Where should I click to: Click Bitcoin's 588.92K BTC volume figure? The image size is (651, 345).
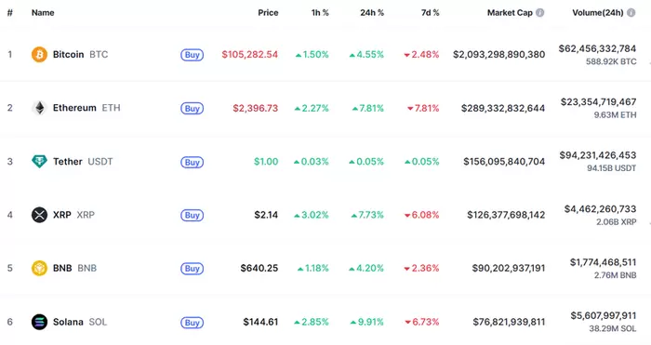point(611,62)
